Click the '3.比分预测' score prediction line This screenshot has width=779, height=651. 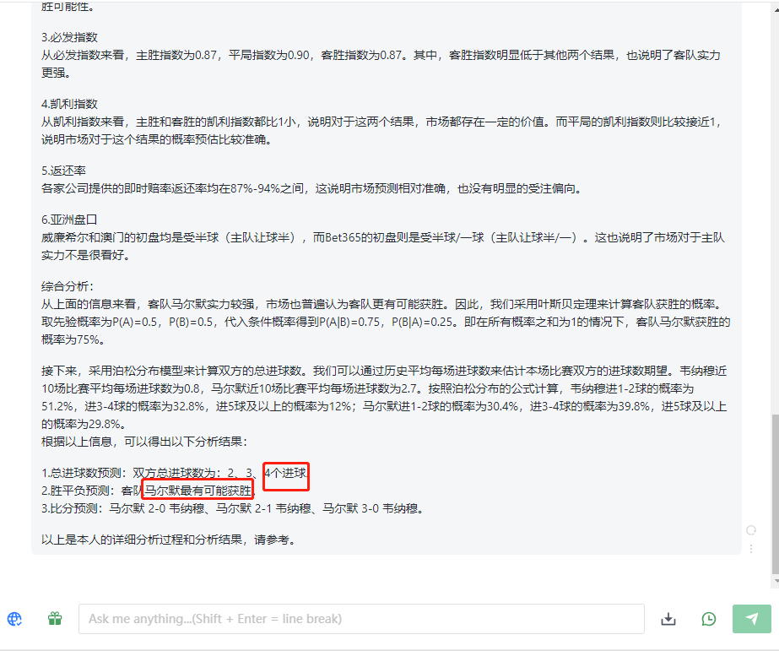(x=232, y=508)
